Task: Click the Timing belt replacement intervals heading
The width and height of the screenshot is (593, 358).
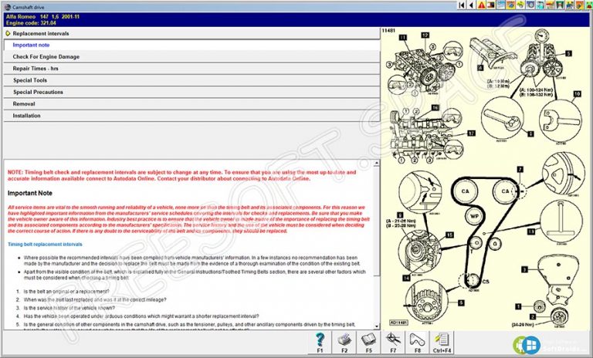Action: 45,245
